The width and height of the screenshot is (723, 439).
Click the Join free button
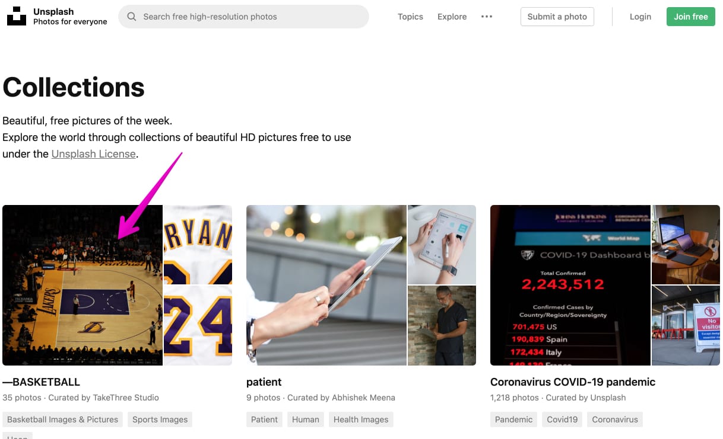pyautogui.click(x=691, y=17)
